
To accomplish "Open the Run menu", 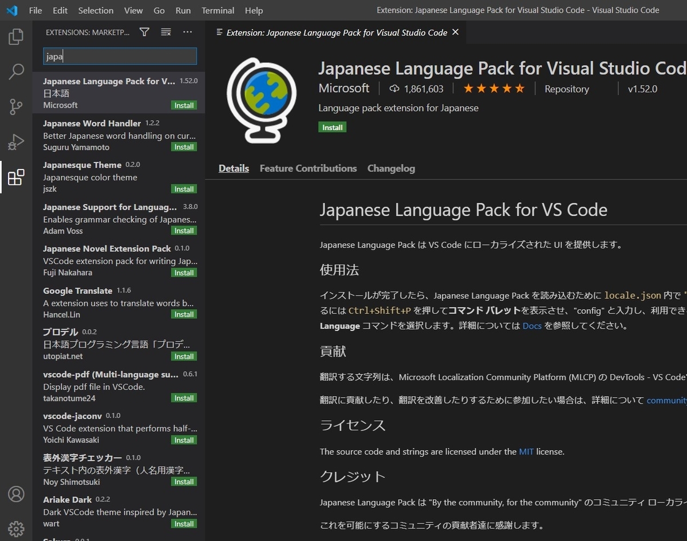I will coord(183,10).
